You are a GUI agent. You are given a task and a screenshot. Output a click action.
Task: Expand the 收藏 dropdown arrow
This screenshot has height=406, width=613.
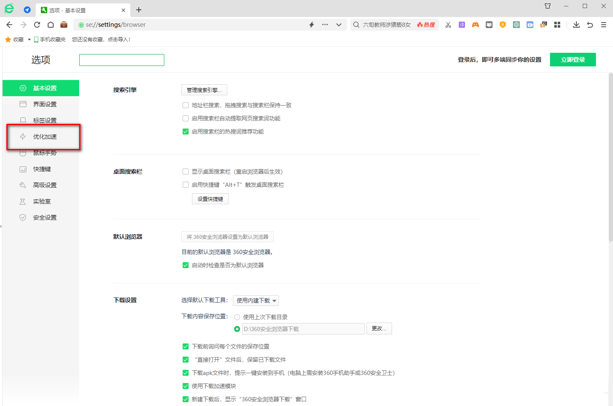point(29,40)
